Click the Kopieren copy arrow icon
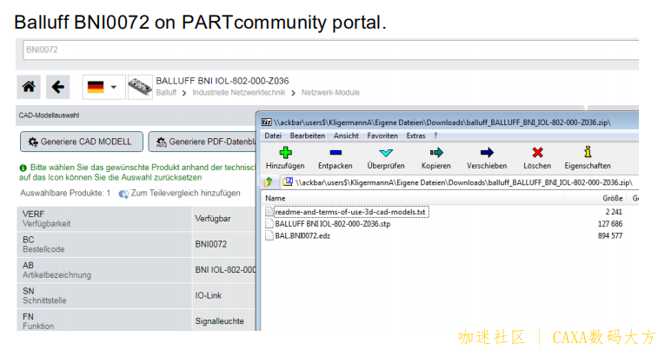Screen dimensions: 658x350 [436, 153]
